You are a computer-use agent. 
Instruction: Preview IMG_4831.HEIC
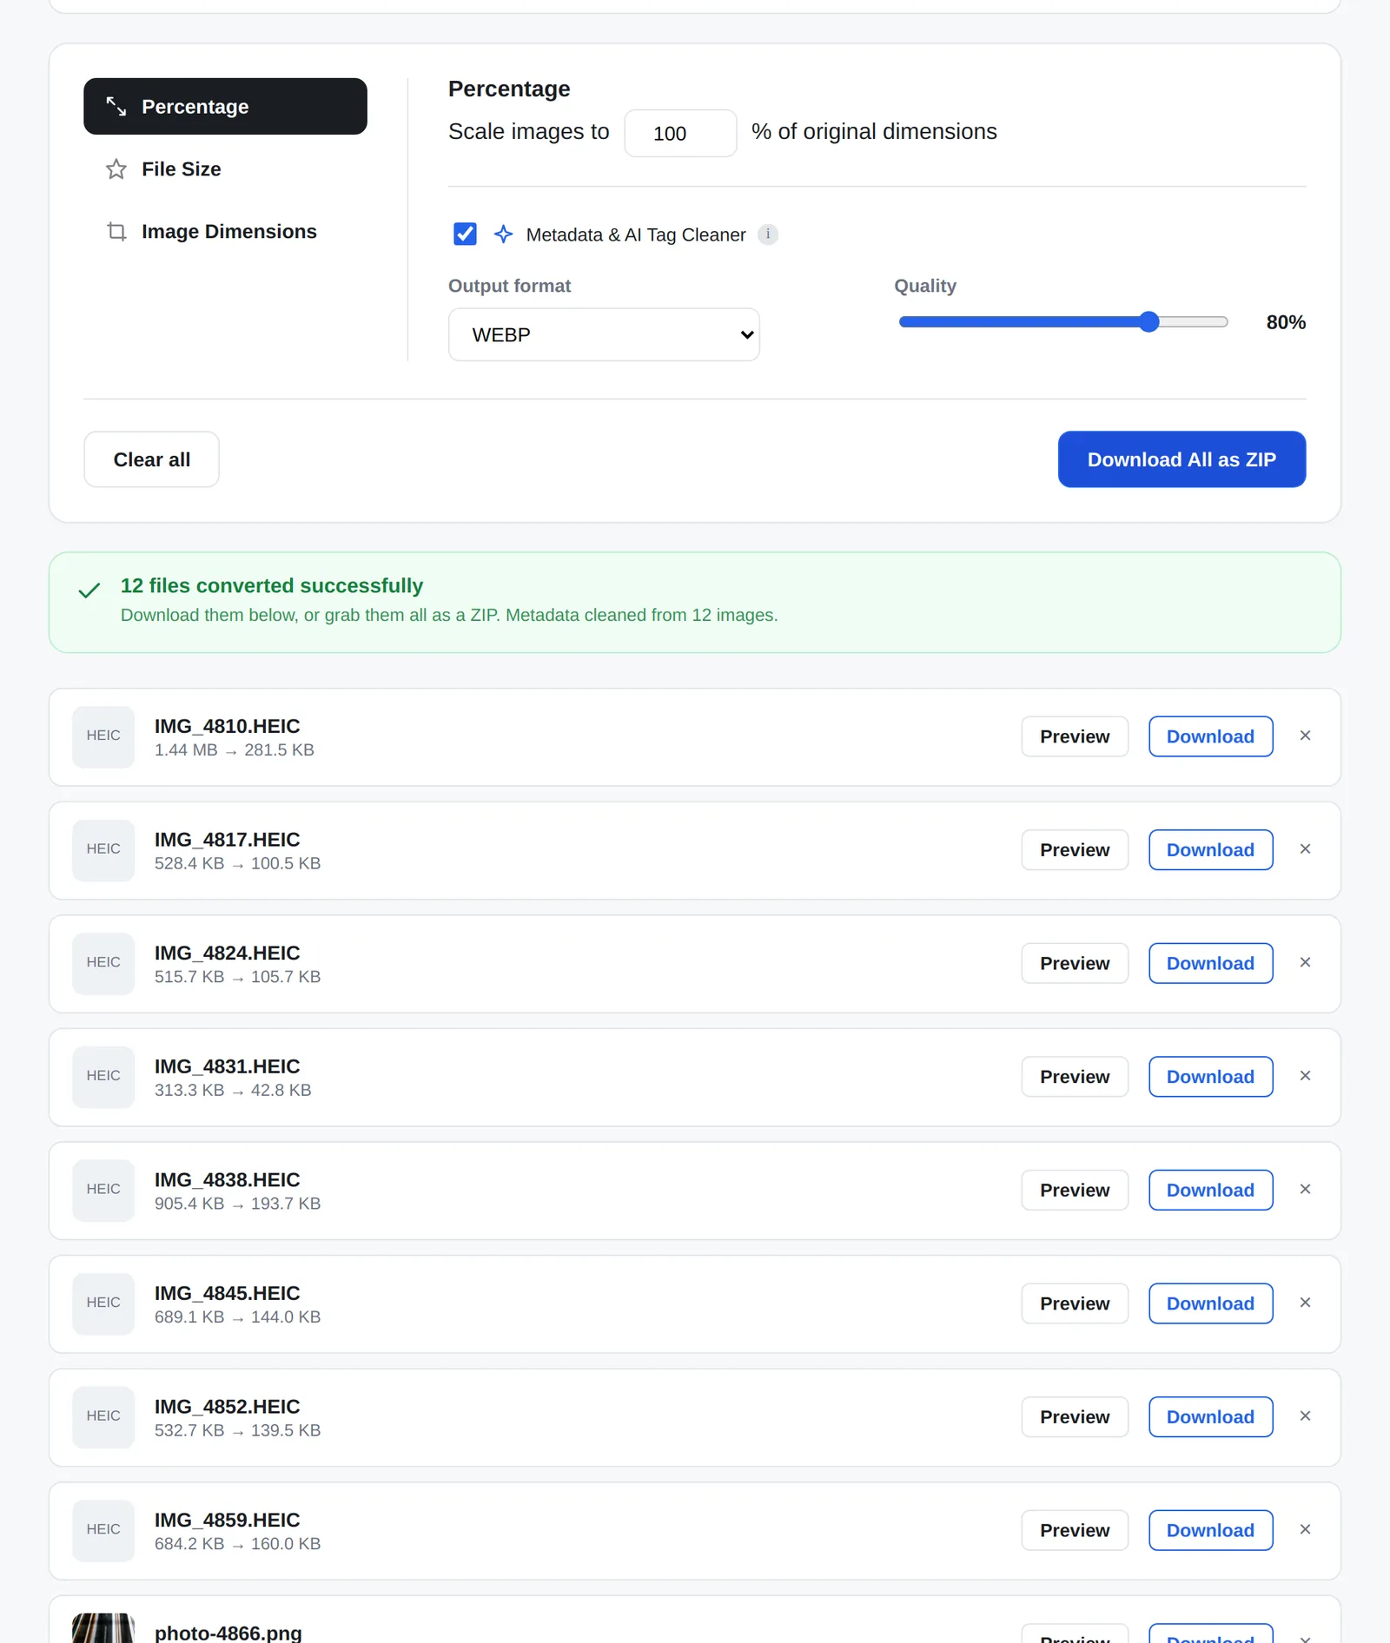(x=1075, y=1077)
